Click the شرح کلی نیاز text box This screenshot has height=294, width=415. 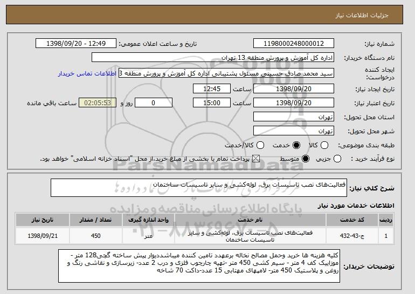click(199, 188)
